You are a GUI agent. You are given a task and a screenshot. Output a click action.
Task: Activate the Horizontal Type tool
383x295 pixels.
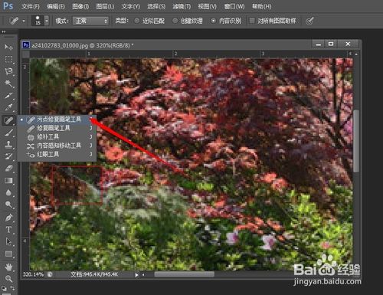[x=8, y=229]
